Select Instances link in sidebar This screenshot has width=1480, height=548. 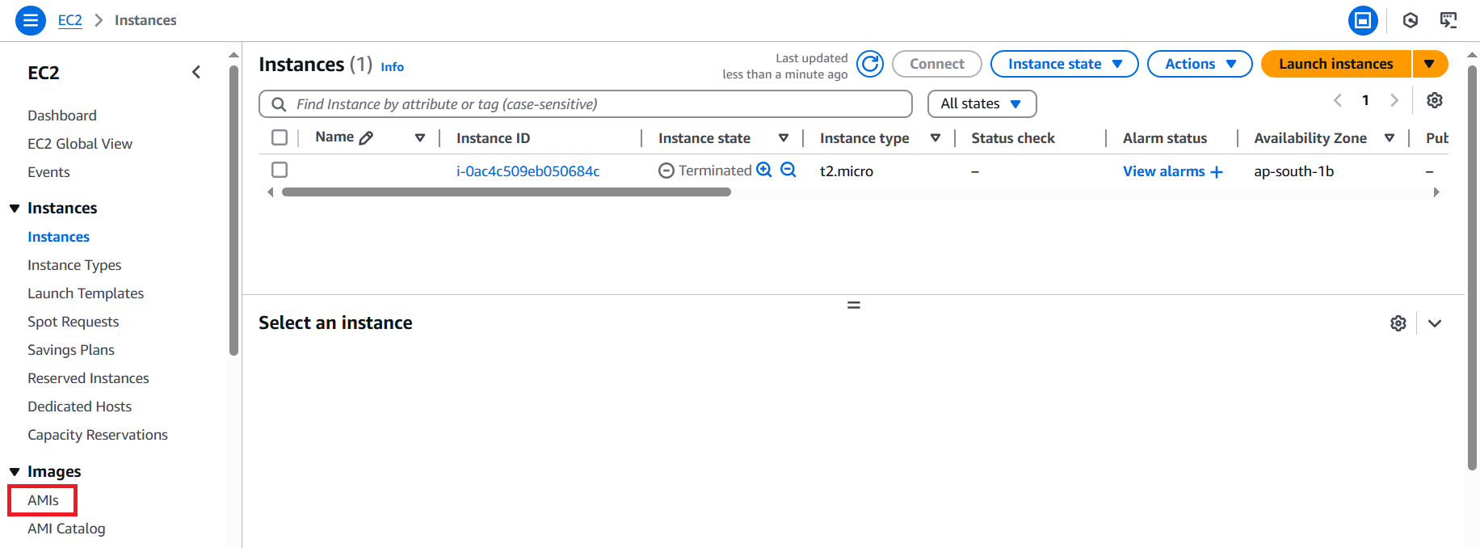click(x=58, y=237)
